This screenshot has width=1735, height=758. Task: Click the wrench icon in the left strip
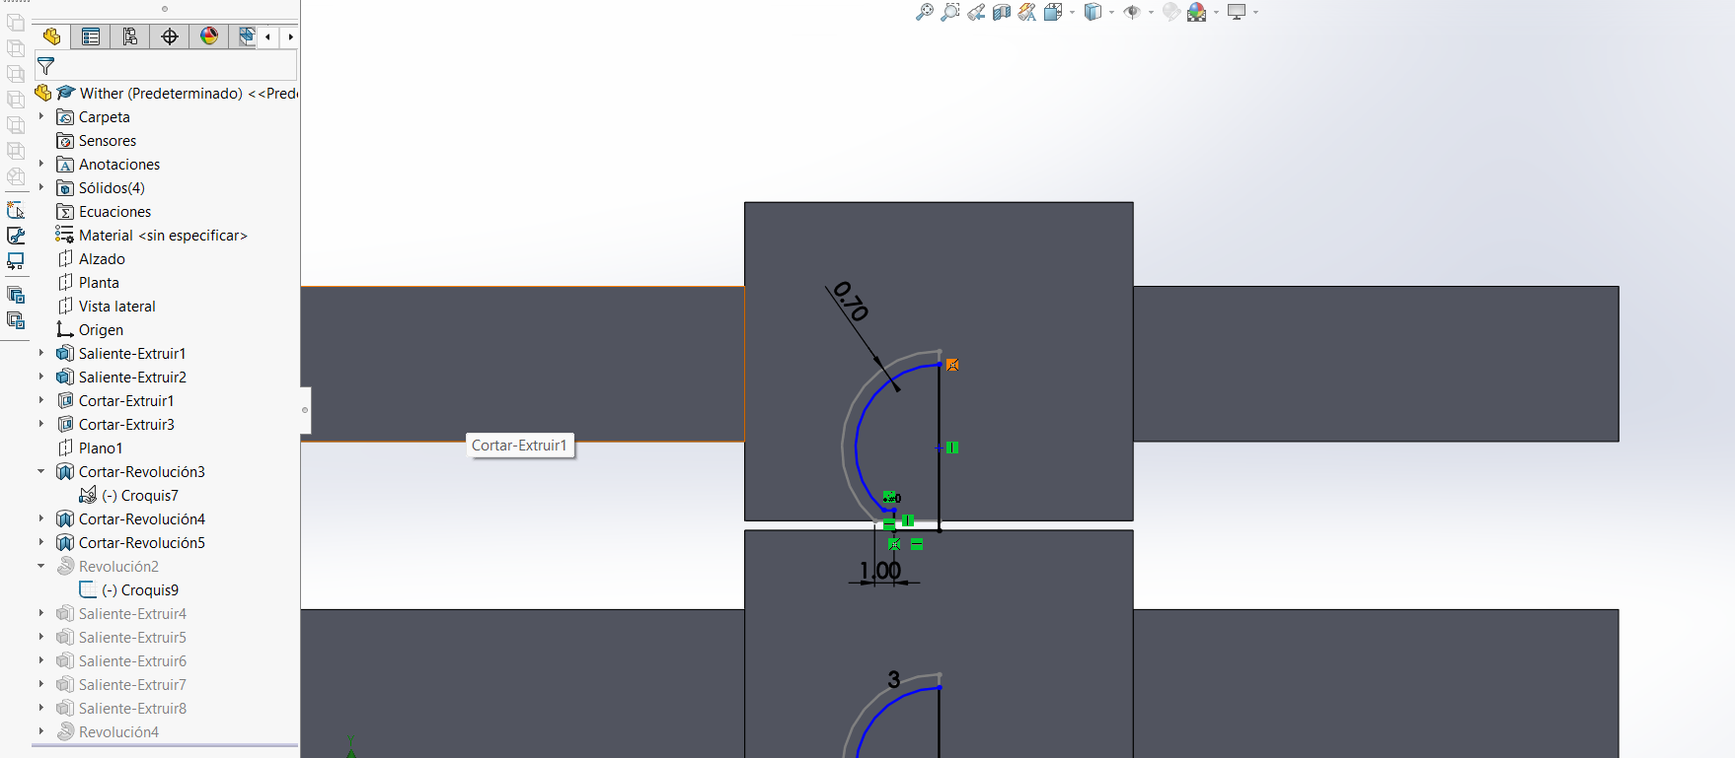[16, 236]
